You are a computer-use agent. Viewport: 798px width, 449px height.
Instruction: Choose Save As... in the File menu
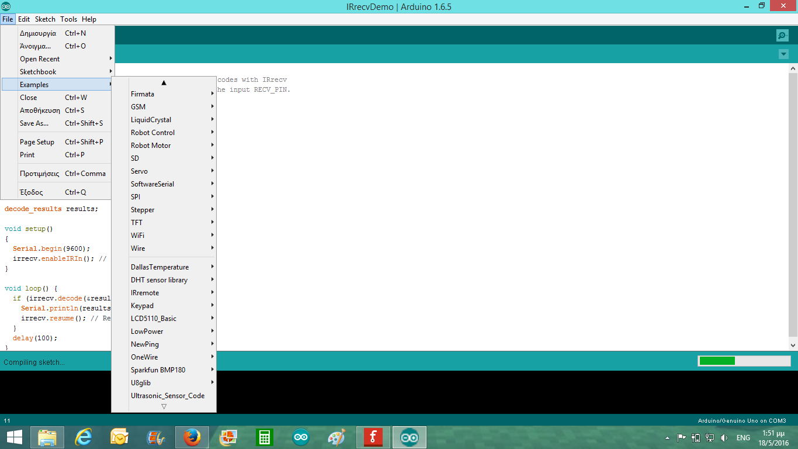click(57, 123)
